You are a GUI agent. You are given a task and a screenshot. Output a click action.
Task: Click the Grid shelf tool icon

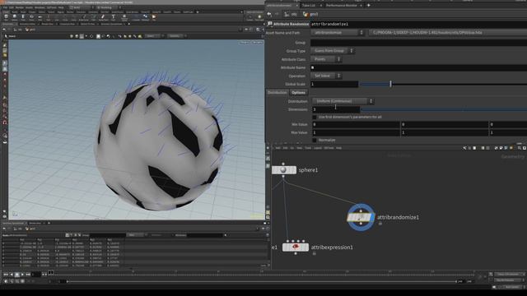[x=40, y=16]
